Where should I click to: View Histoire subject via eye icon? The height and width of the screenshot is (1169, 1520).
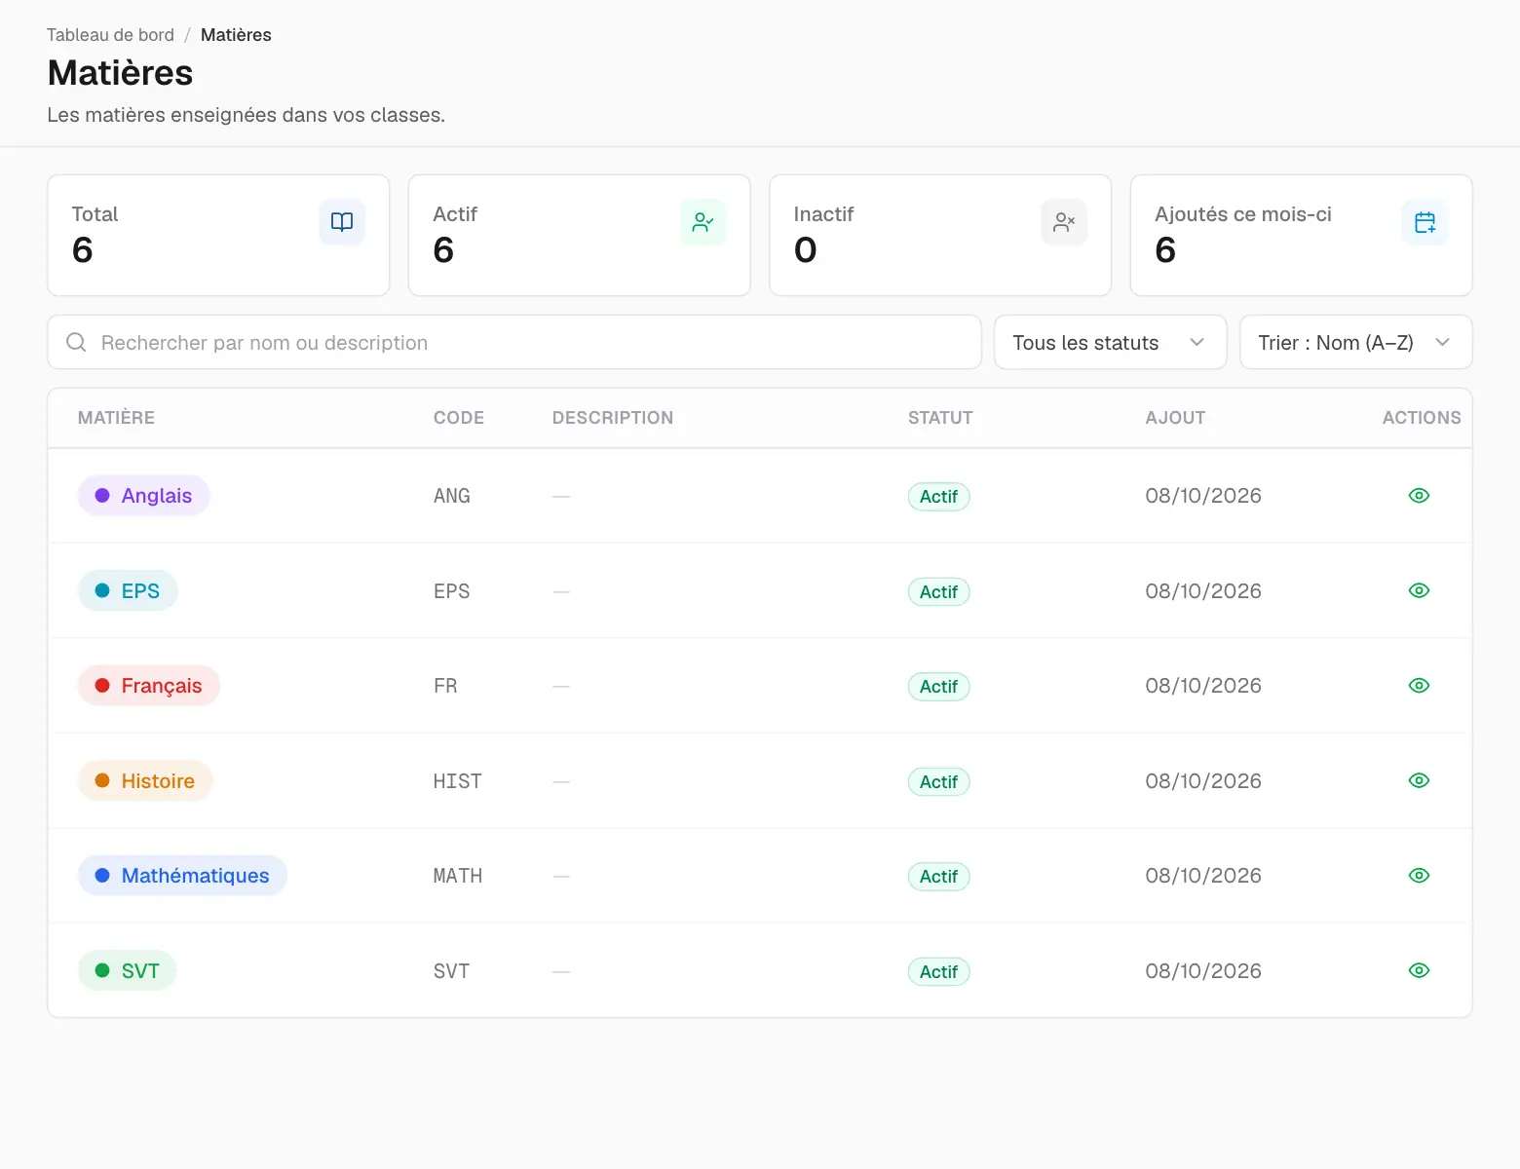coord(1419,780)
